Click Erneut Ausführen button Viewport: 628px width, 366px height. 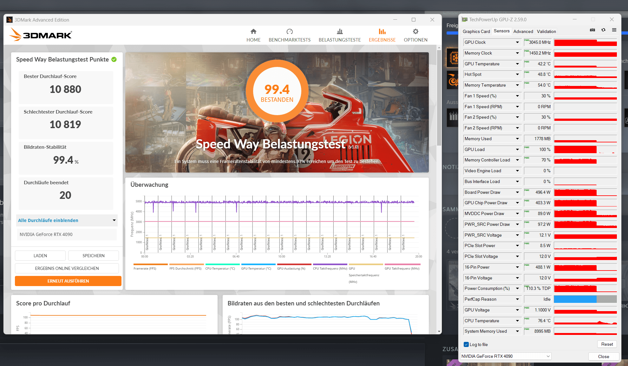point(68,281)
